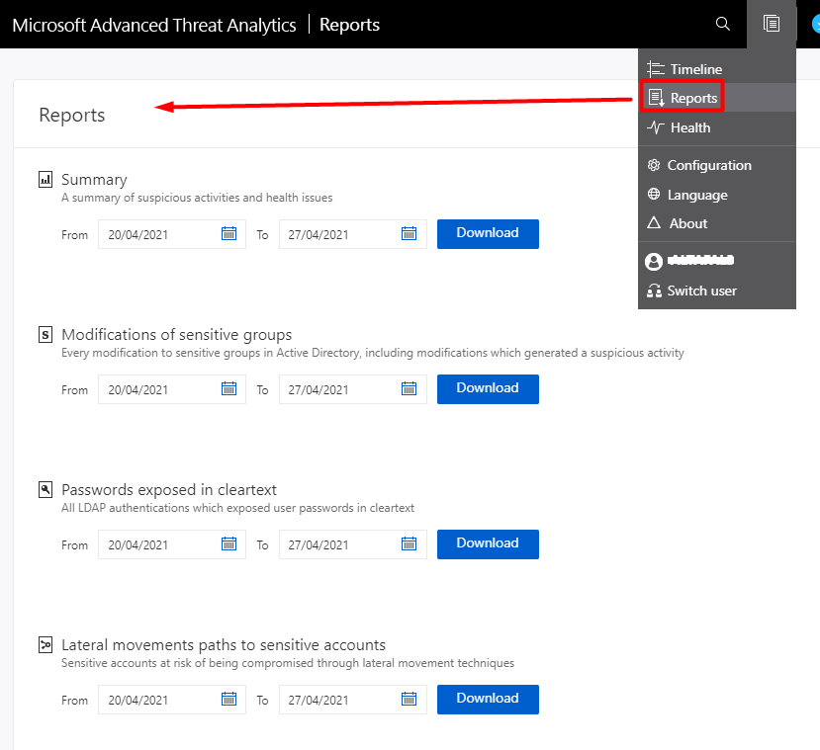This screenshot has width=820, height=750.
Task: Edit Lateral movements paths To date
Action: pos(353,700)
